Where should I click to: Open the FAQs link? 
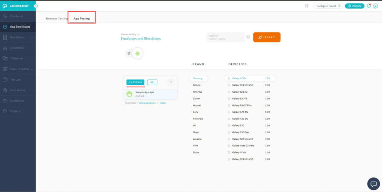(x=163, y=103)
